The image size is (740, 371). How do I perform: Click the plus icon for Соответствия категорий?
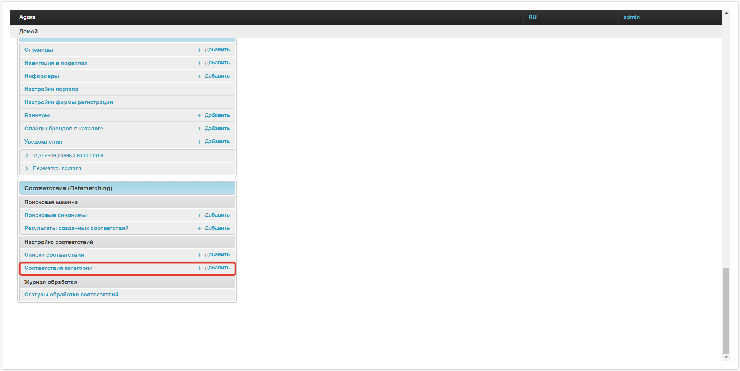tap(199, 268)
